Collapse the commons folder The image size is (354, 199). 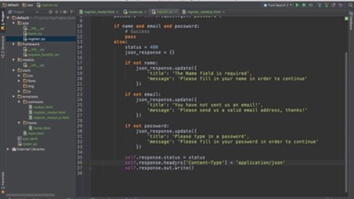click(19, 102)
